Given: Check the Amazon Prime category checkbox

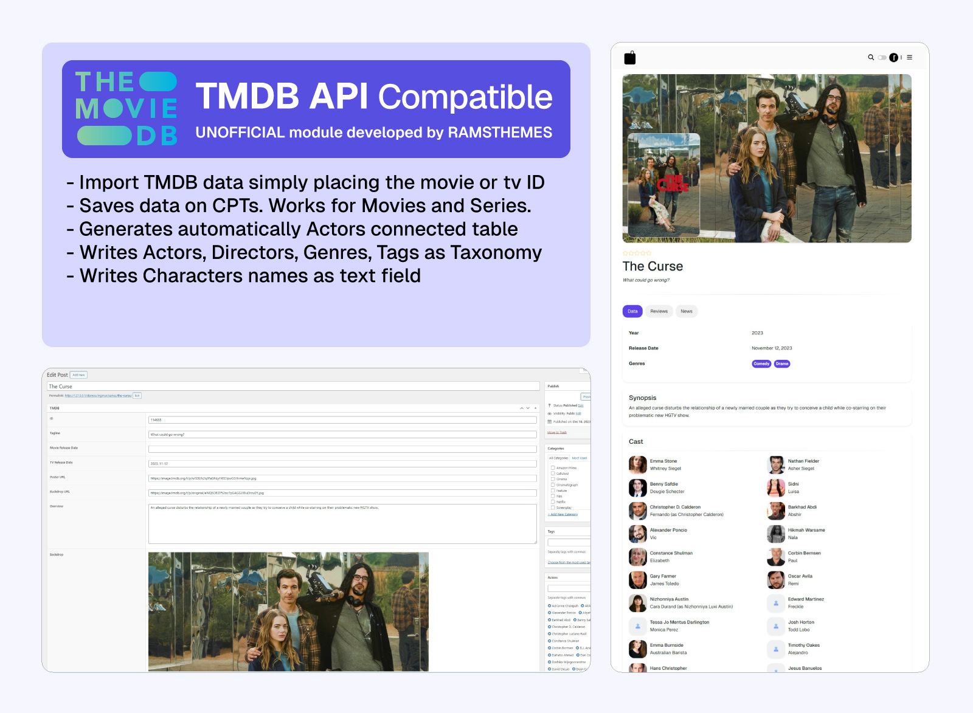Looking at the screenshot, I should 553,468.
